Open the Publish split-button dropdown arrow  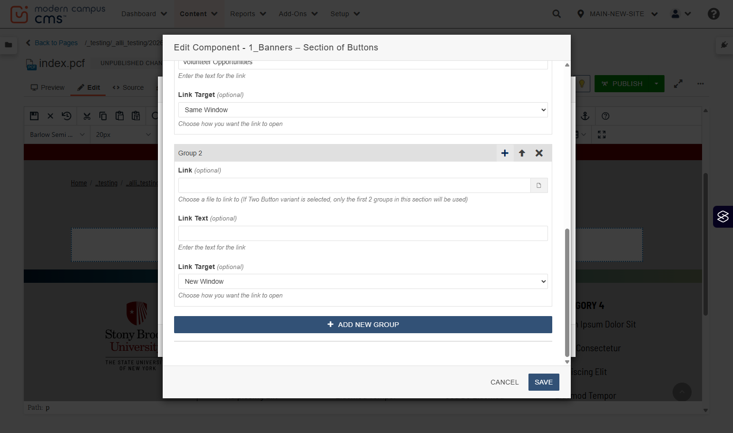point(656,84)
